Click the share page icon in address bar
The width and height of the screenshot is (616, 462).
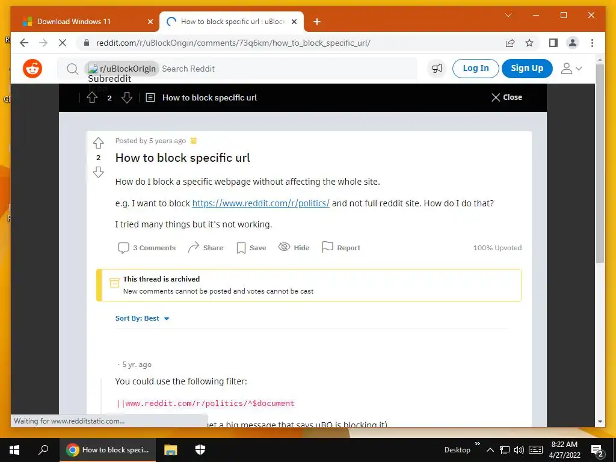pyautogui.click(x=510, y=43)
